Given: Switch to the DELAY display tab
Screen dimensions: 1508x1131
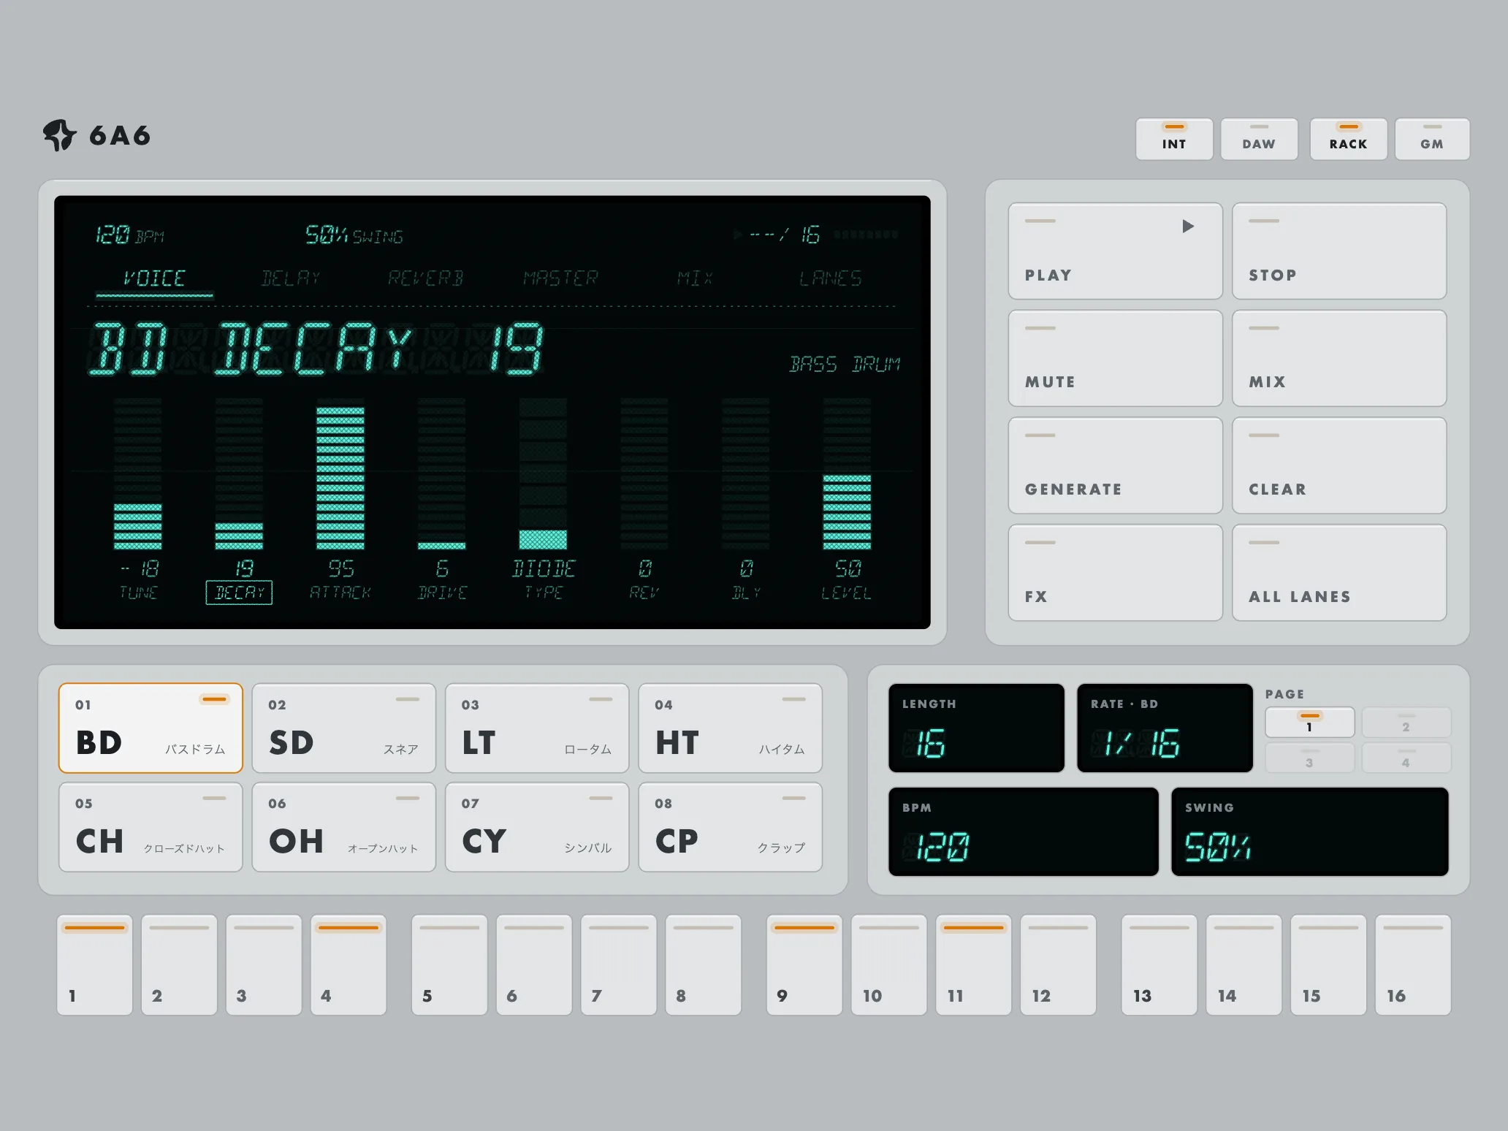Looking at the screenshot, I should tap(290, 278).
